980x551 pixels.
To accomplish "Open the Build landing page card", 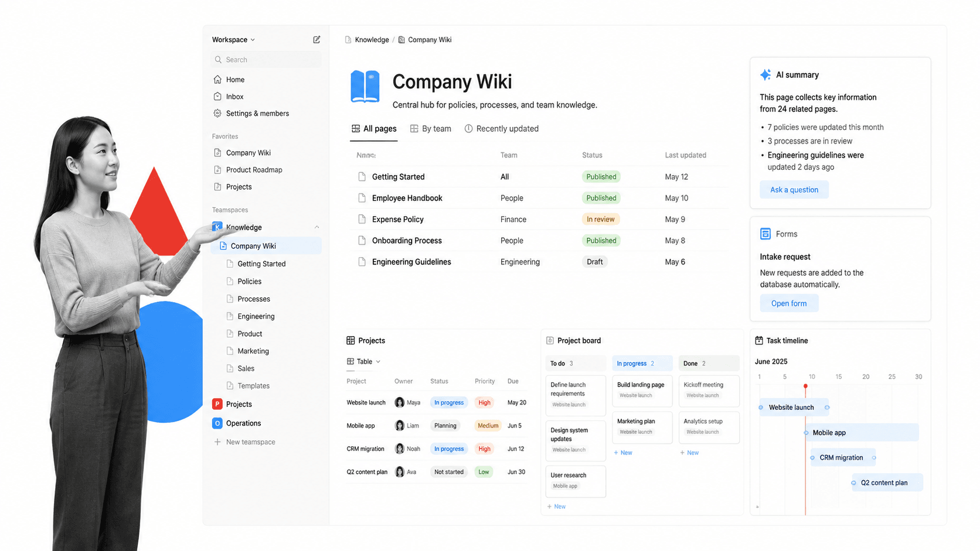I will pyautogui.click(x=642, y=391).
